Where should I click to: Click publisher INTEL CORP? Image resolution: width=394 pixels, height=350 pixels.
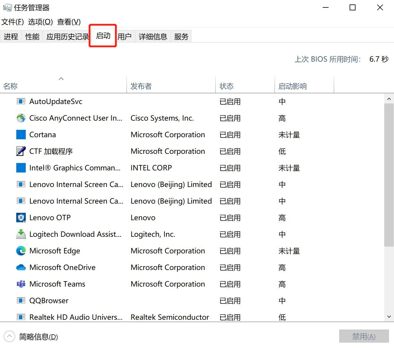click(x=151, y=168)
